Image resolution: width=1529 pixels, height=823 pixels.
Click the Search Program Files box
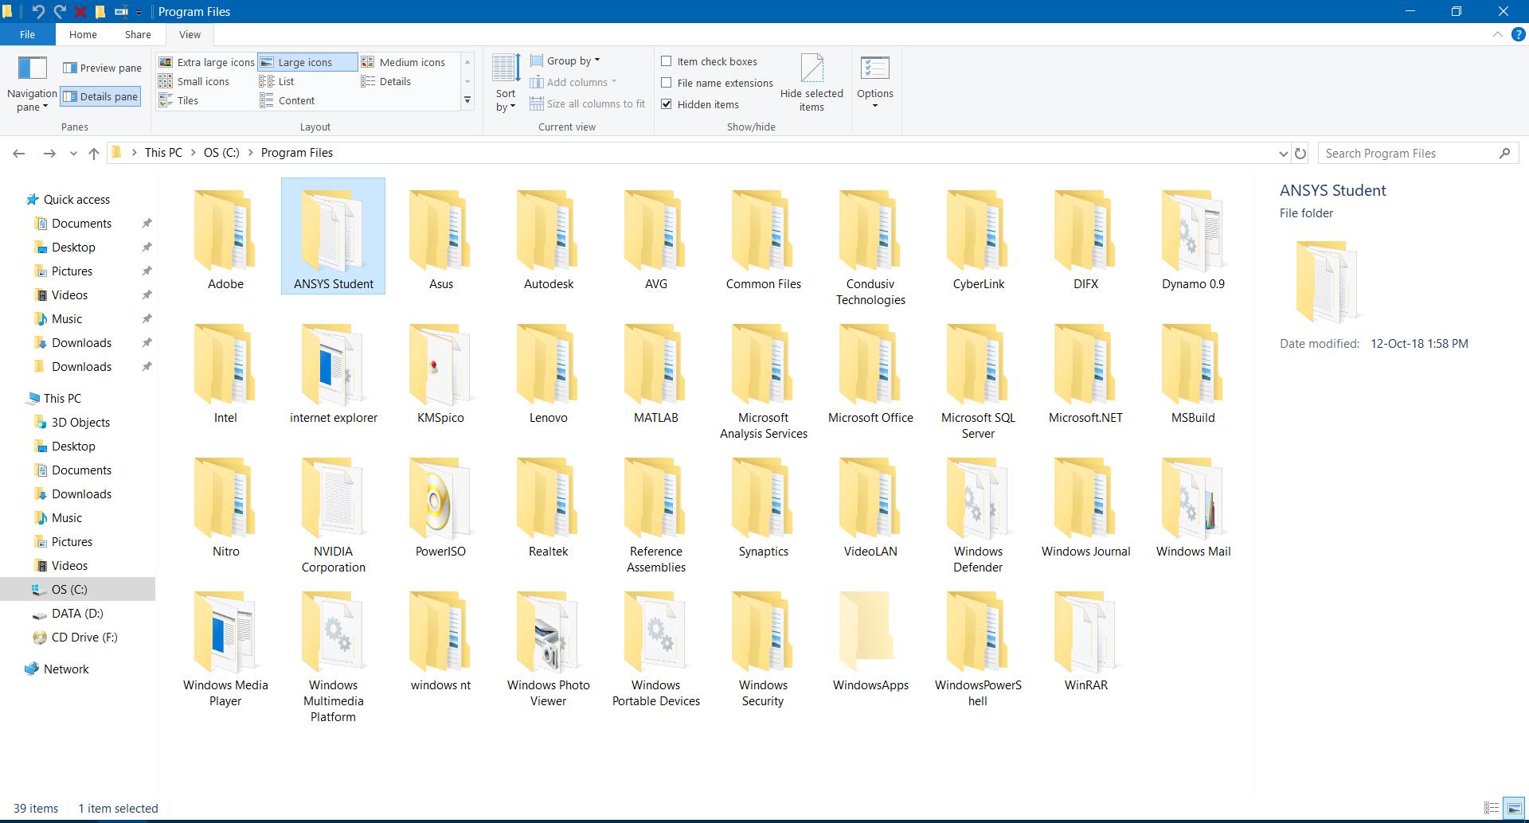(1418, 153)
